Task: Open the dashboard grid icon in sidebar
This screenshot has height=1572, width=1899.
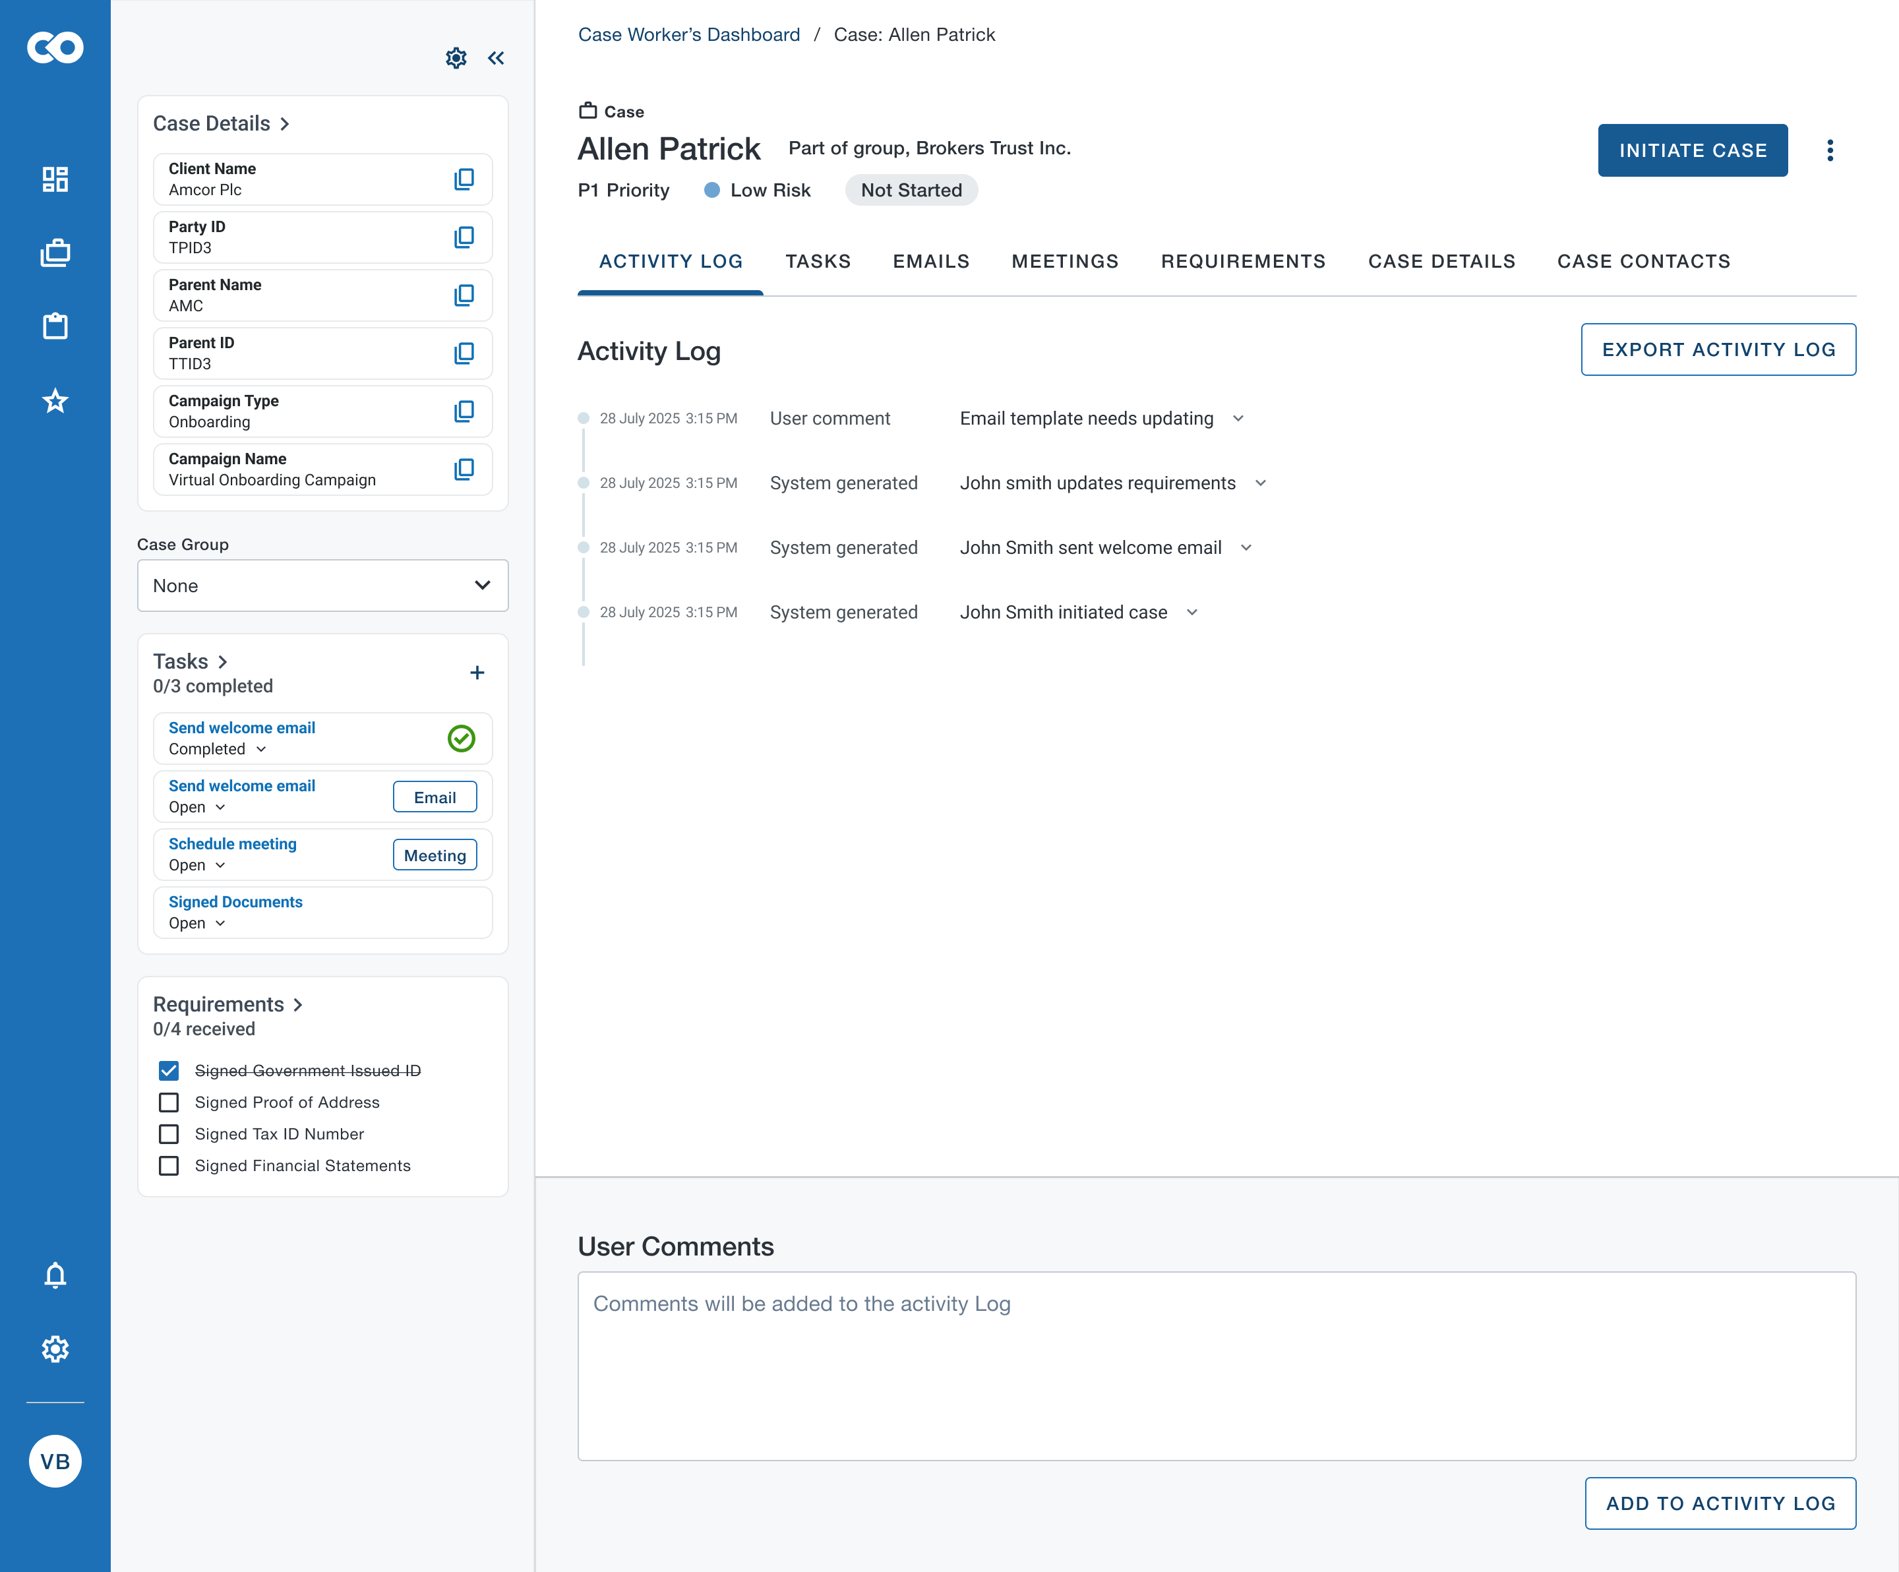Action: click(x=55, y=179)
